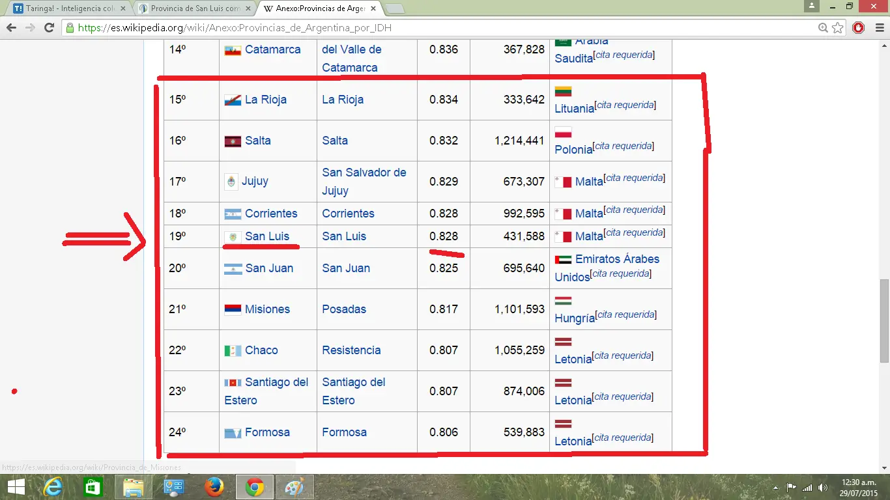Viewport: 890px width, 500px height.
Task: Click the Hungary flag image
Action: point(563,301)
